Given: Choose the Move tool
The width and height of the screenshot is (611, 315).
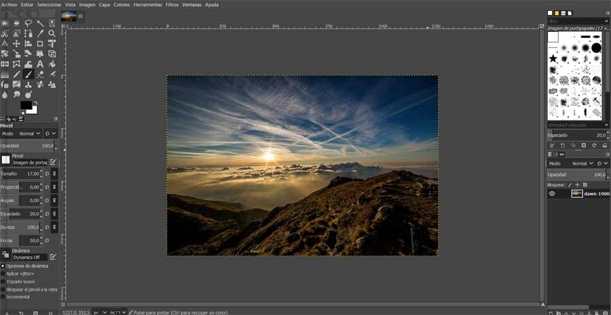Looking at the screenshot, I should (x=16, y=44).
